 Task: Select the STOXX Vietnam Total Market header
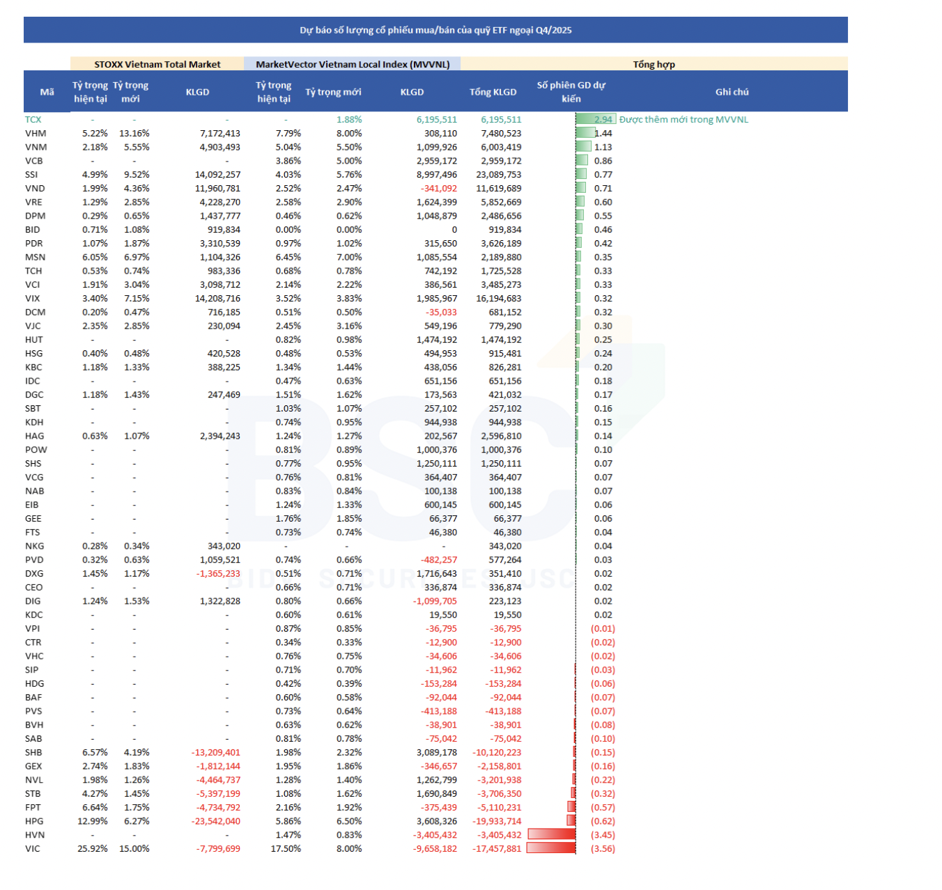[x=157, y=64]
